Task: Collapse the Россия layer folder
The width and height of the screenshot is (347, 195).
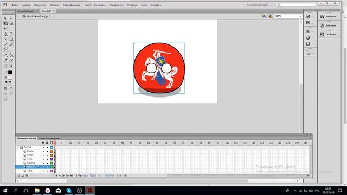Action: click(18, 147)
